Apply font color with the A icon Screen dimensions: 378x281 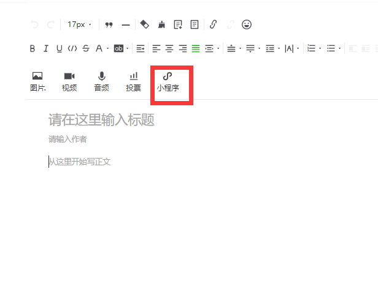pyautogui.click(x=99, y=48)
